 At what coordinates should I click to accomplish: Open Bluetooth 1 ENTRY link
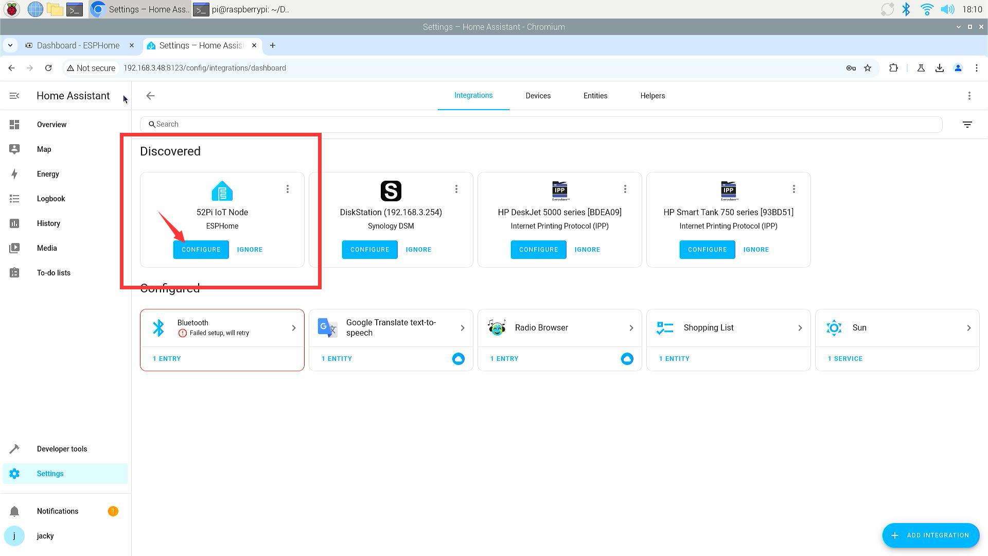coord(167,359)
